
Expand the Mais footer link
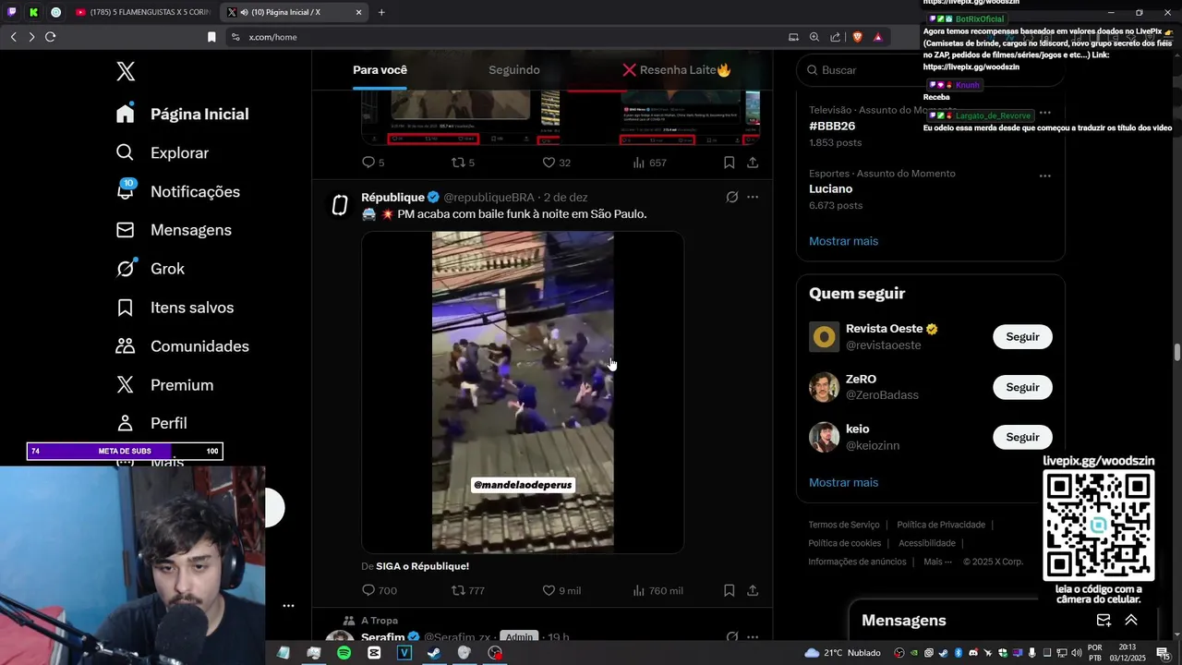938,562
